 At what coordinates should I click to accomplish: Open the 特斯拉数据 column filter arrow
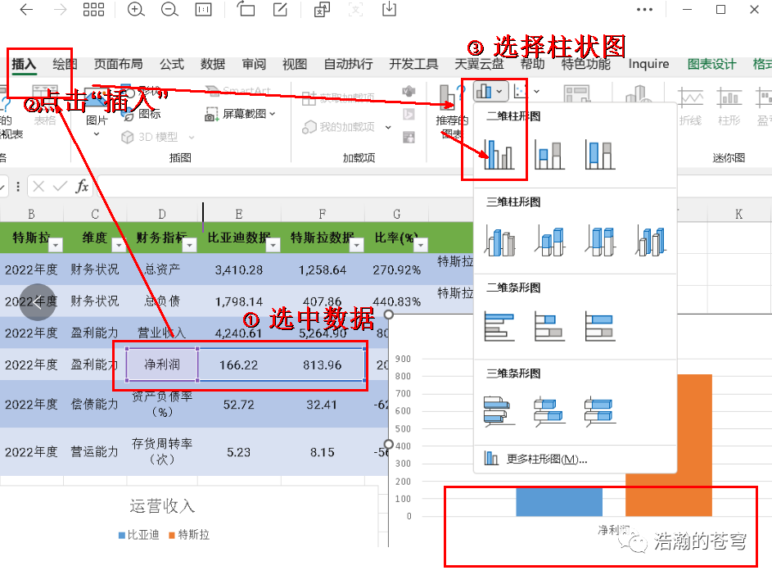click(x=357, y=245)
